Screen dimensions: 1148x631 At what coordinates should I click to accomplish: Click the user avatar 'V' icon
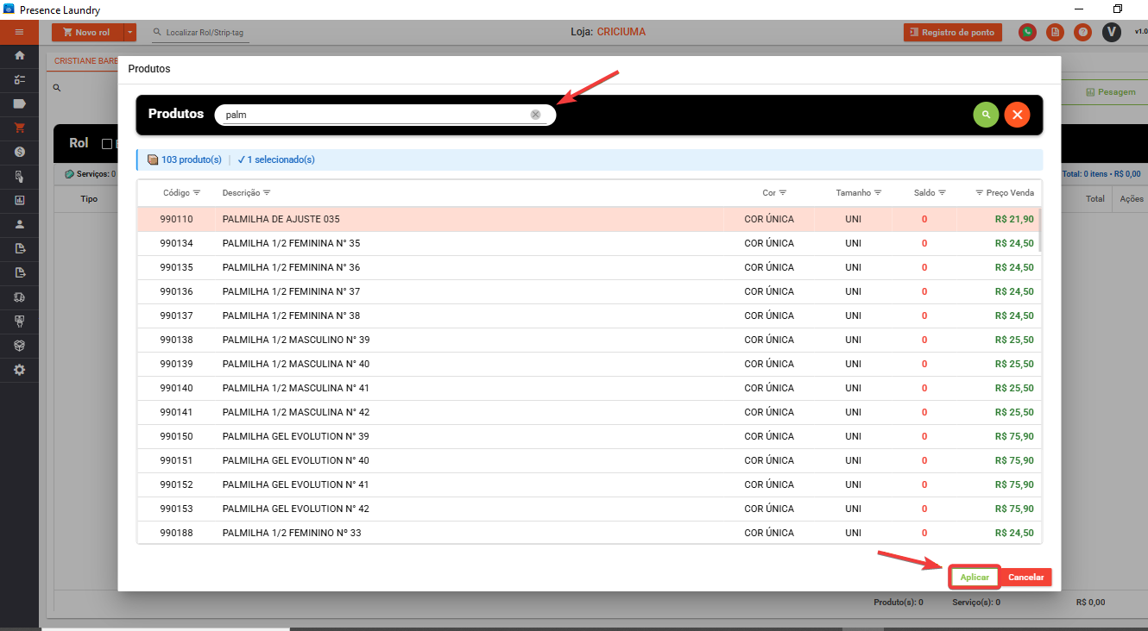[x=1111, y=32]
